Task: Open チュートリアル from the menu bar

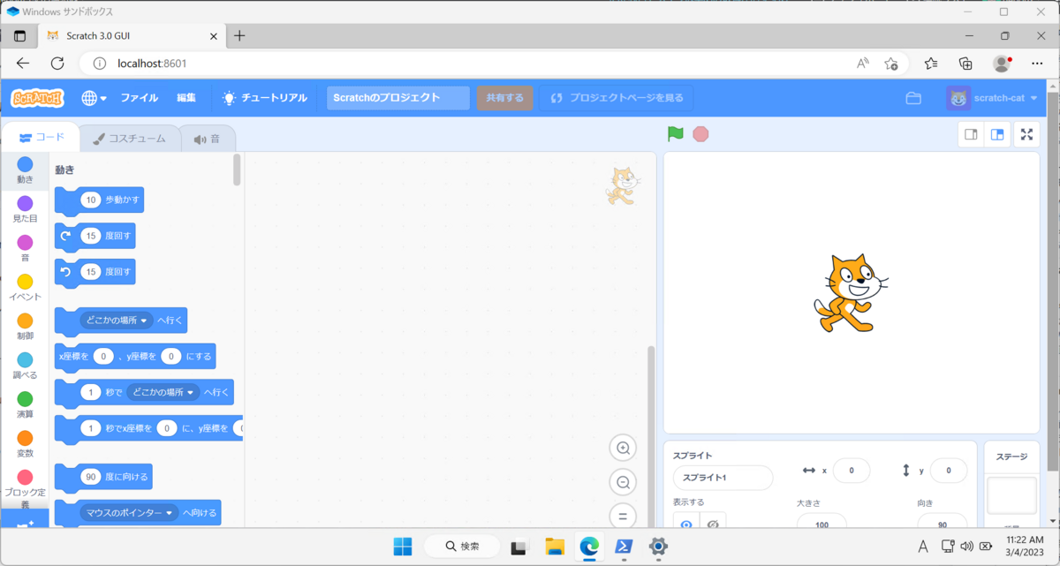Action: [264, 98]
